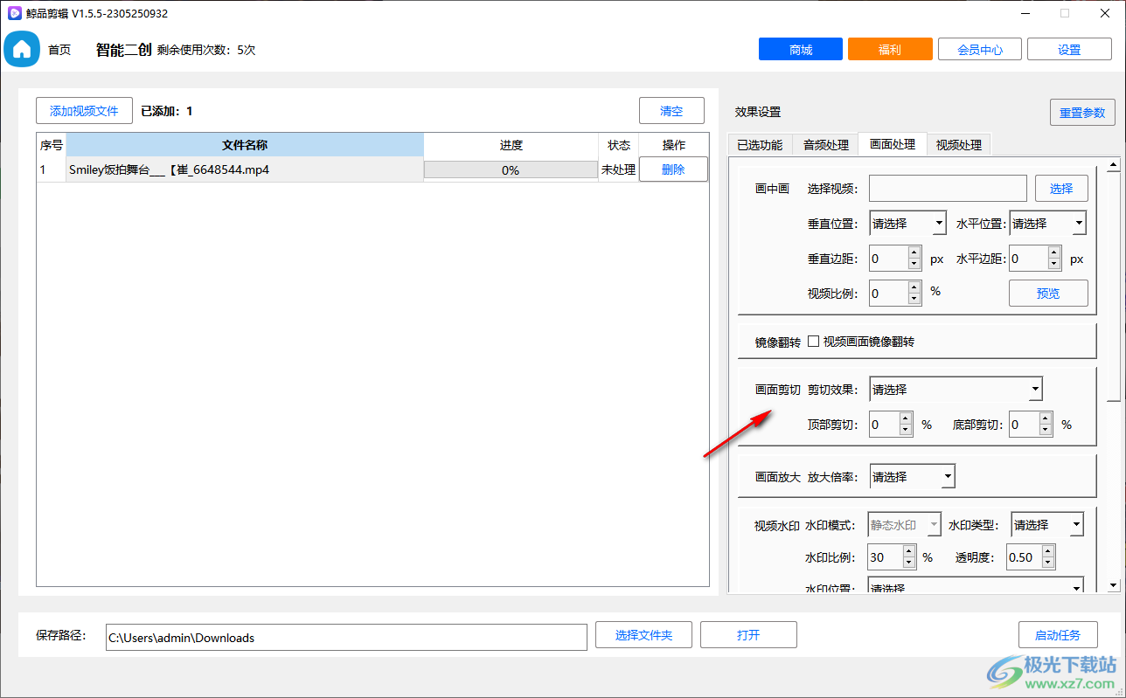The image size is (1126, 698).
Task: Click 选择 to pick picture-in-picture video
Action: [x=1061, y=189]
